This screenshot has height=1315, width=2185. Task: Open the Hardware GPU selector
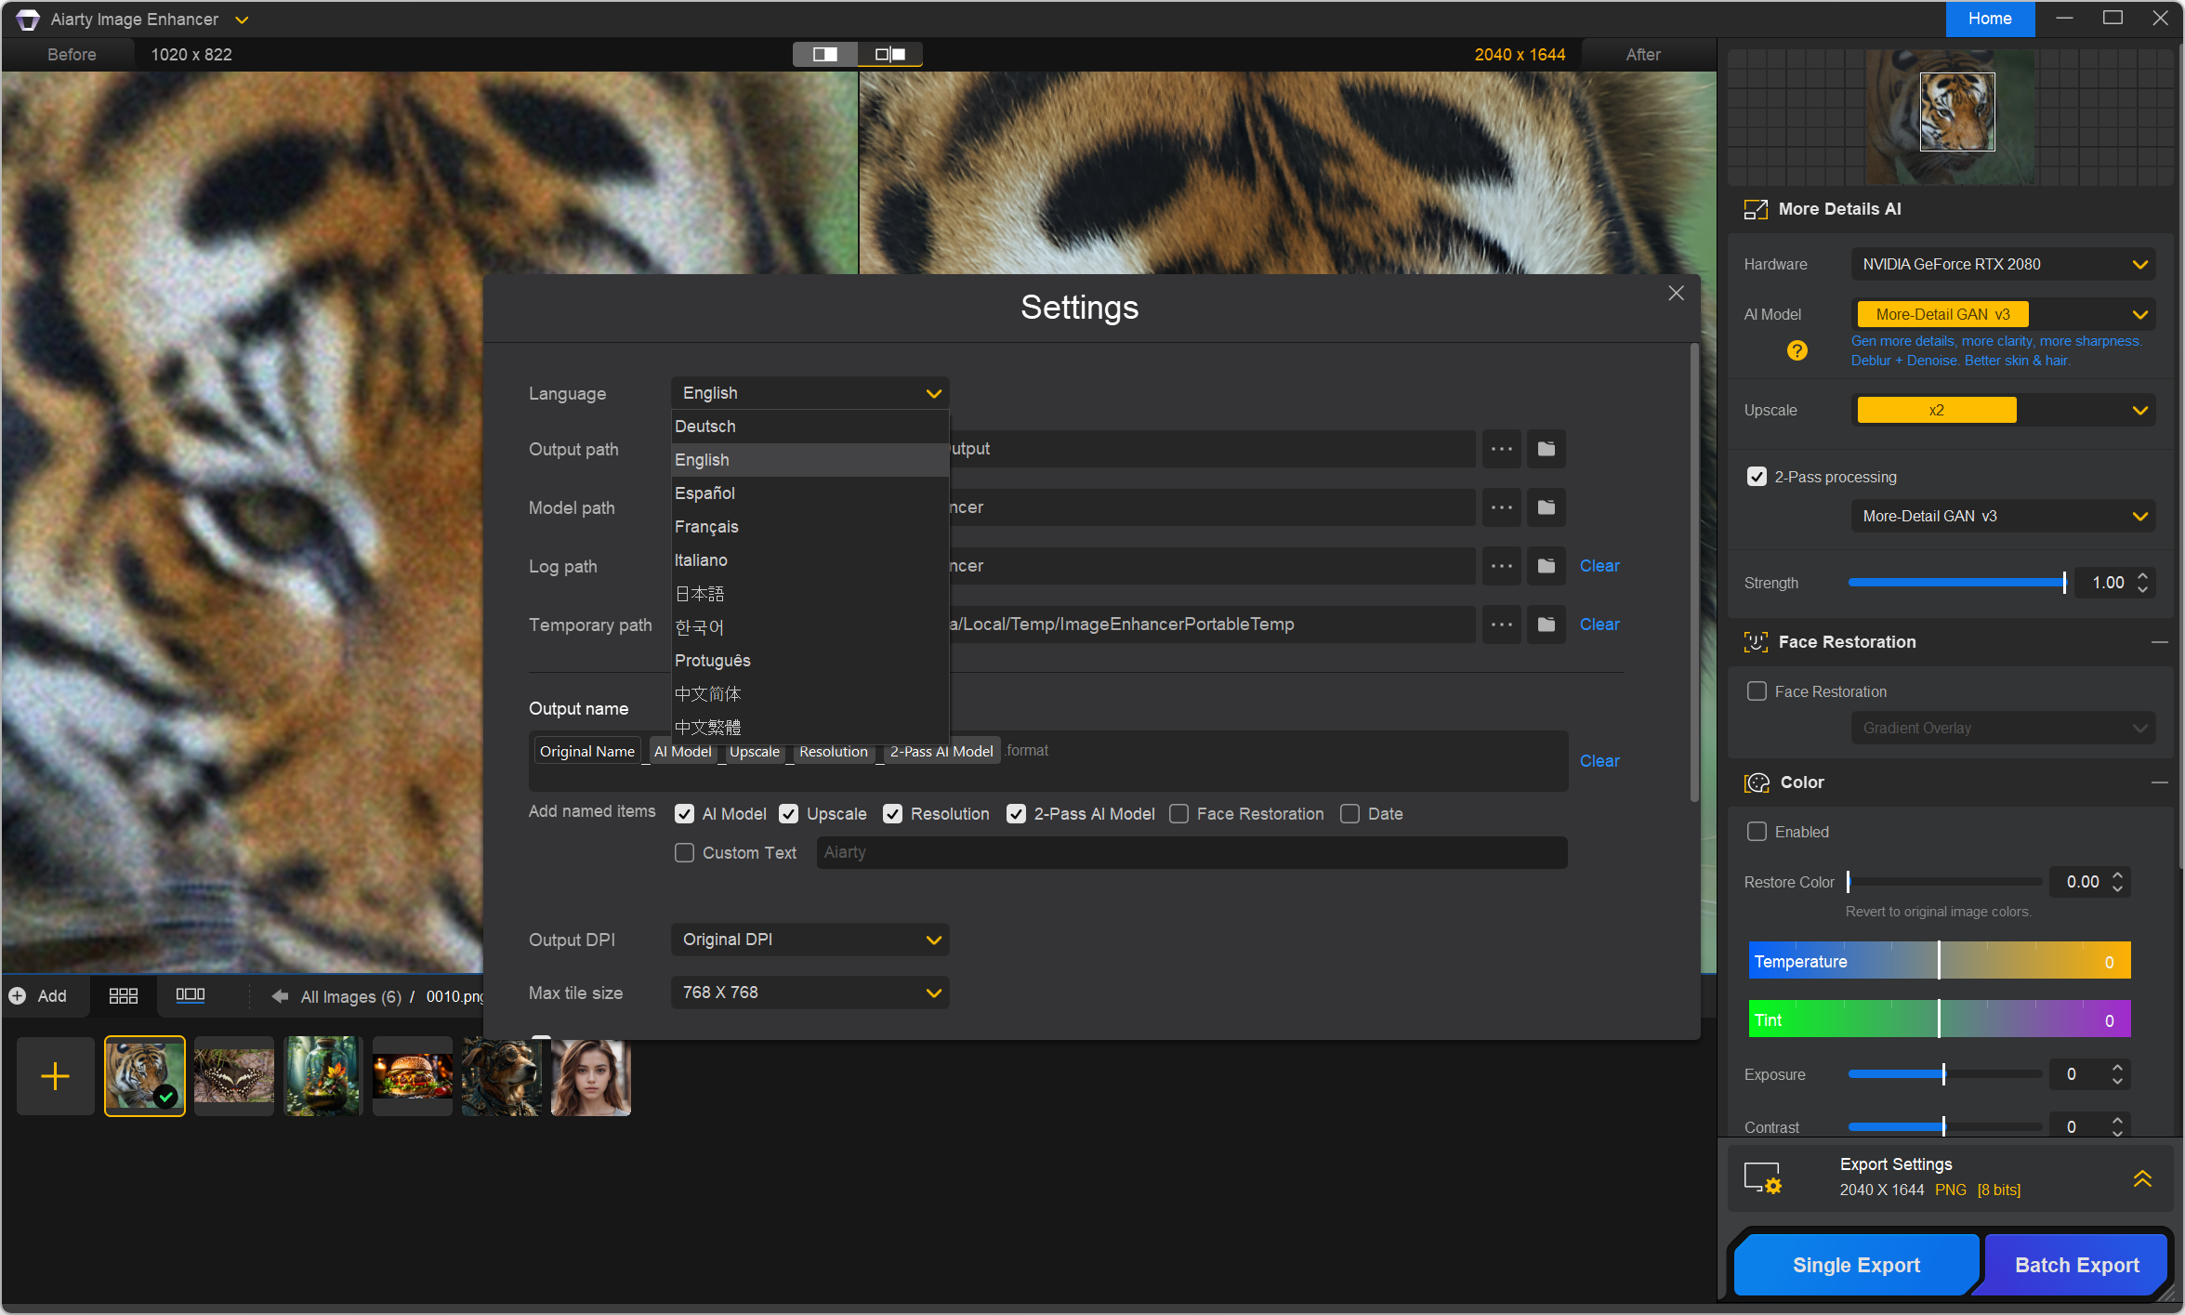click(2002, 264)
